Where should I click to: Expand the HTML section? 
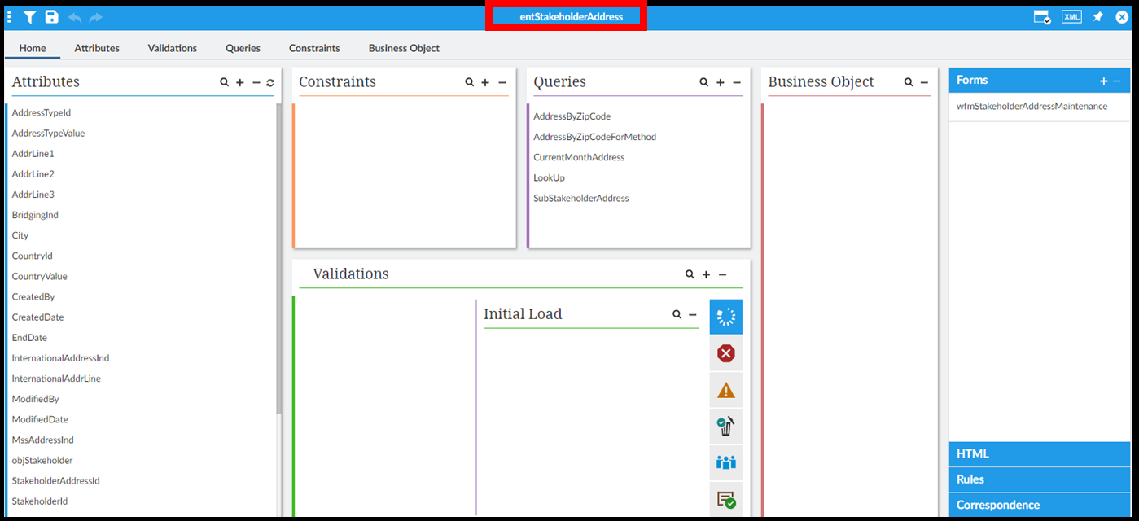coord(1040,453)
